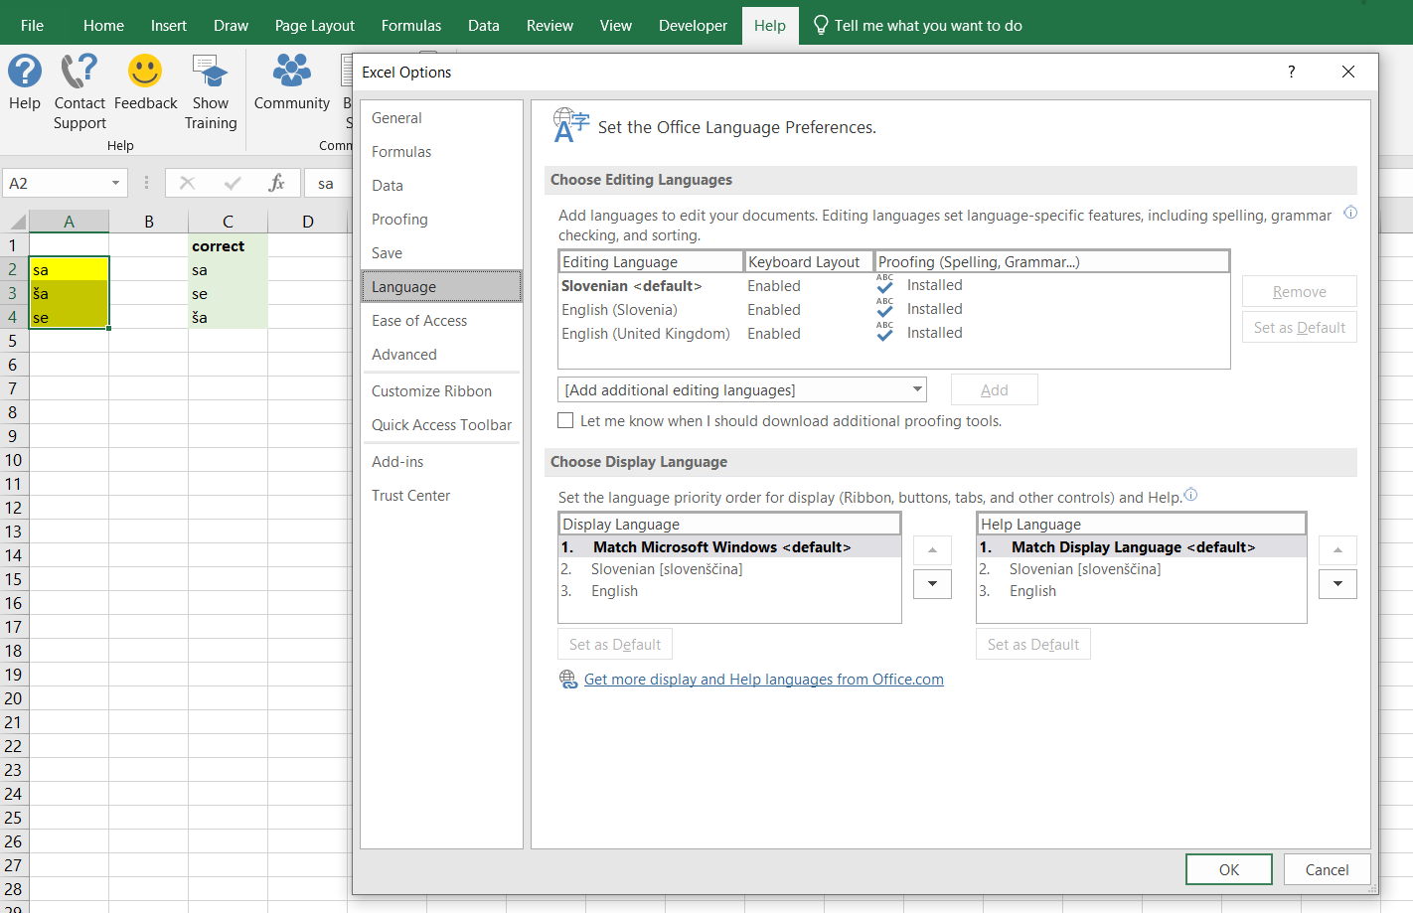This screenshot has width=1413, height=913.
Task: Click the globe icon beside the Office.com link
Action: point(568,679)
